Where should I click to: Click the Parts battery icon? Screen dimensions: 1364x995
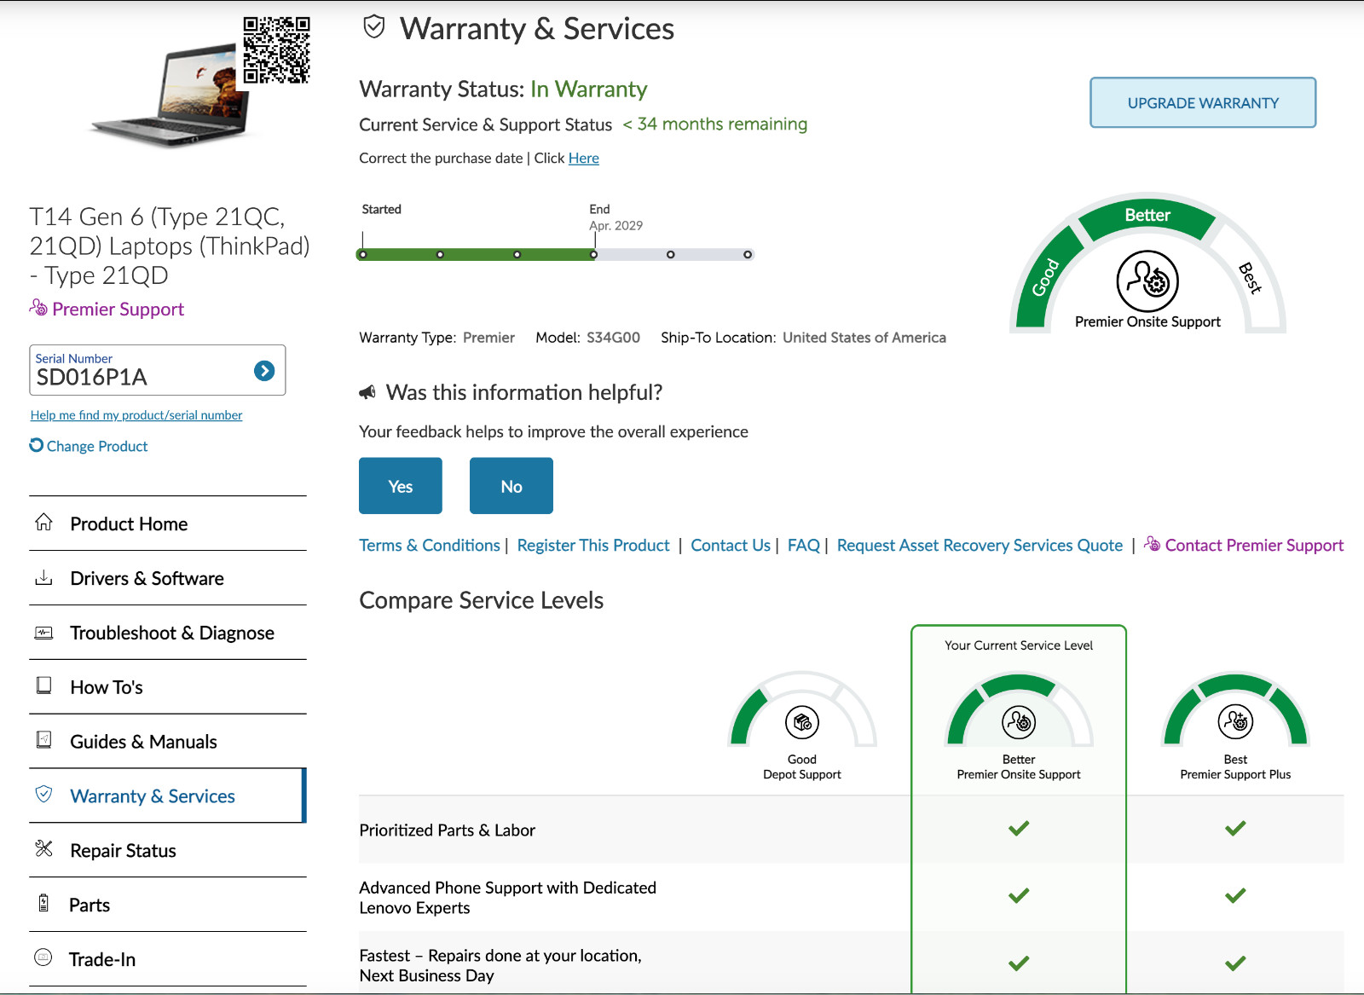click(43, 903)
